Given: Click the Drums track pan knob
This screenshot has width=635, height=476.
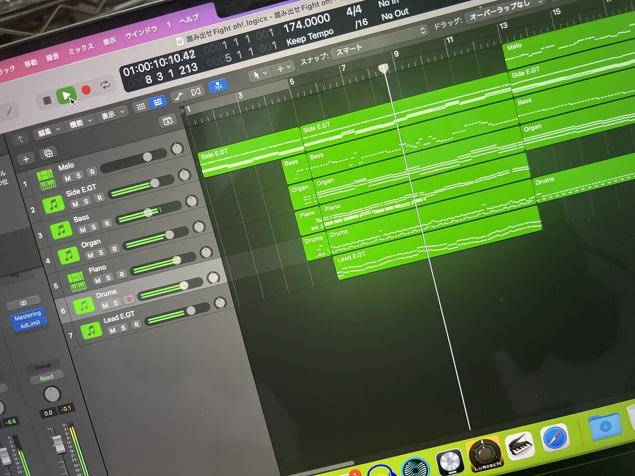Looking at the screenshot, I should 213,277.
